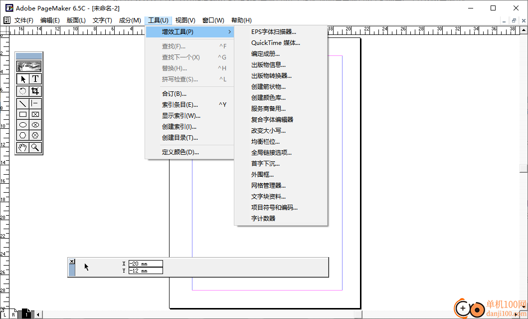Go to page 1 icon
This screenshot has height=319, width=528.
click(x=26, y=315)
